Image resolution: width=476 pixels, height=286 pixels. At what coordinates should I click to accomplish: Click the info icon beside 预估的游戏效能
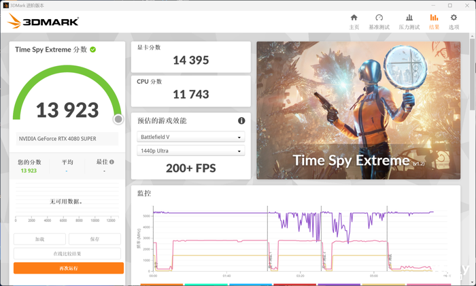[x=241, y=121]
